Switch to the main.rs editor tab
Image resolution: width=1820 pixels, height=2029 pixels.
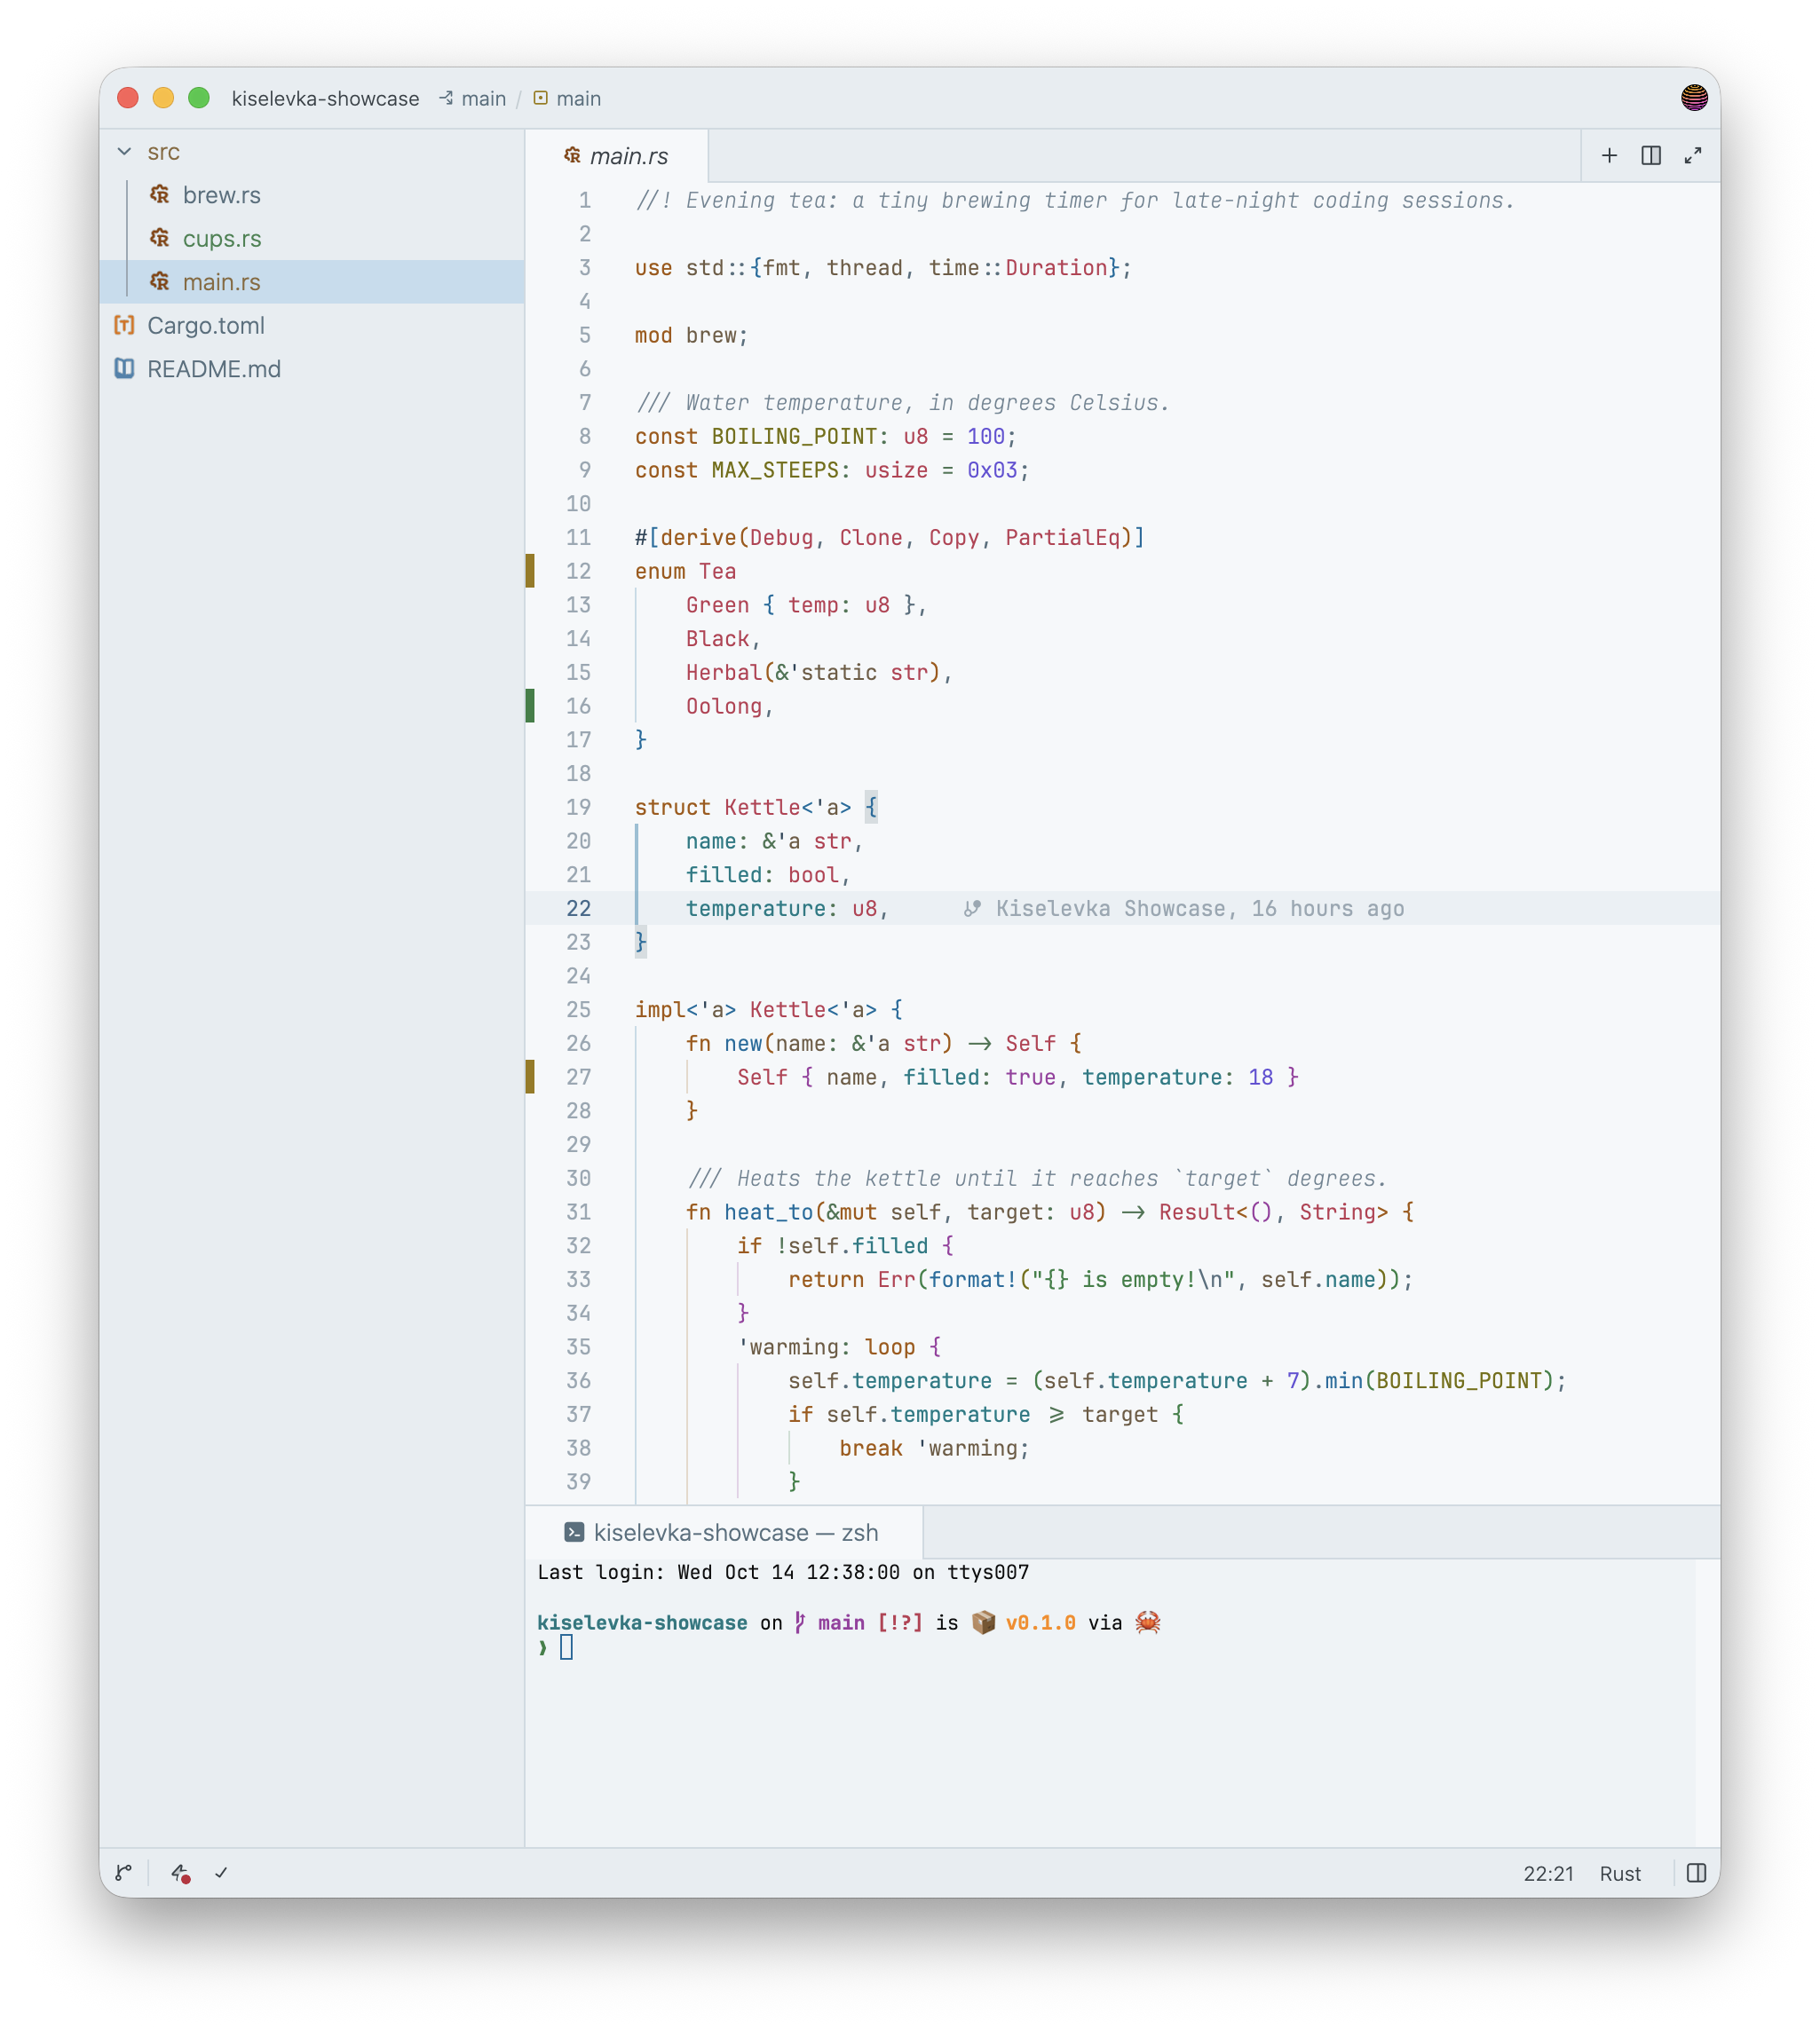click(617, 156)
